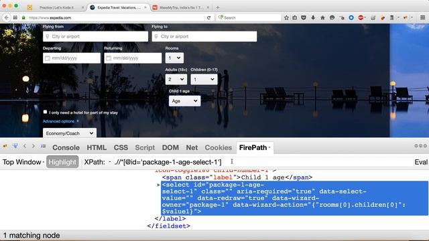Click the Departing date field

(72, 58)
